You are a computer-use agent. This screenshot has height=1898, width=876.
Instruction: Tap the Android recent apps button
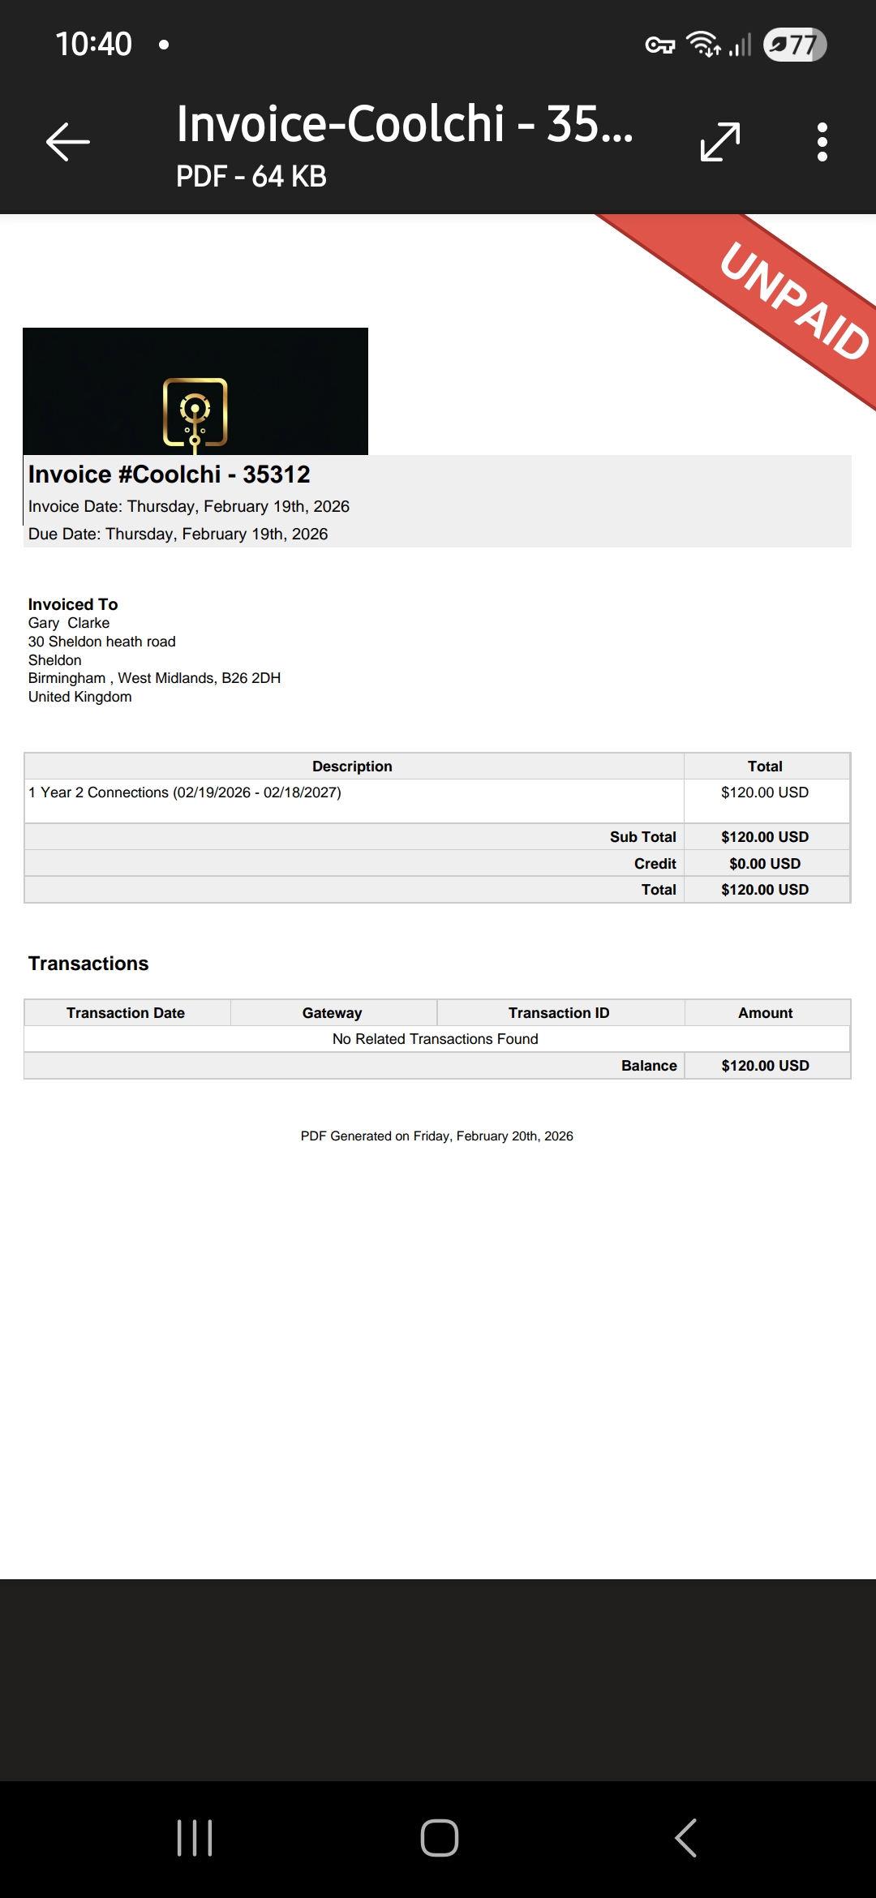195,1837
